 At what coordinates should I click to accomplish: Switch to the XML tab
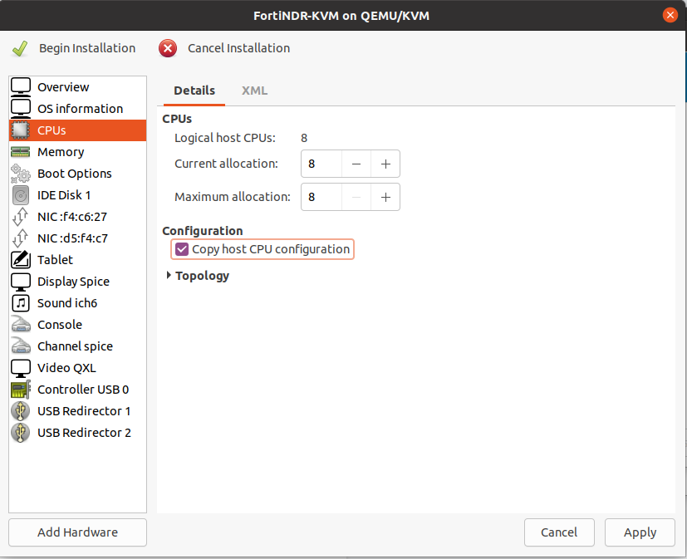tap(254, 91)
